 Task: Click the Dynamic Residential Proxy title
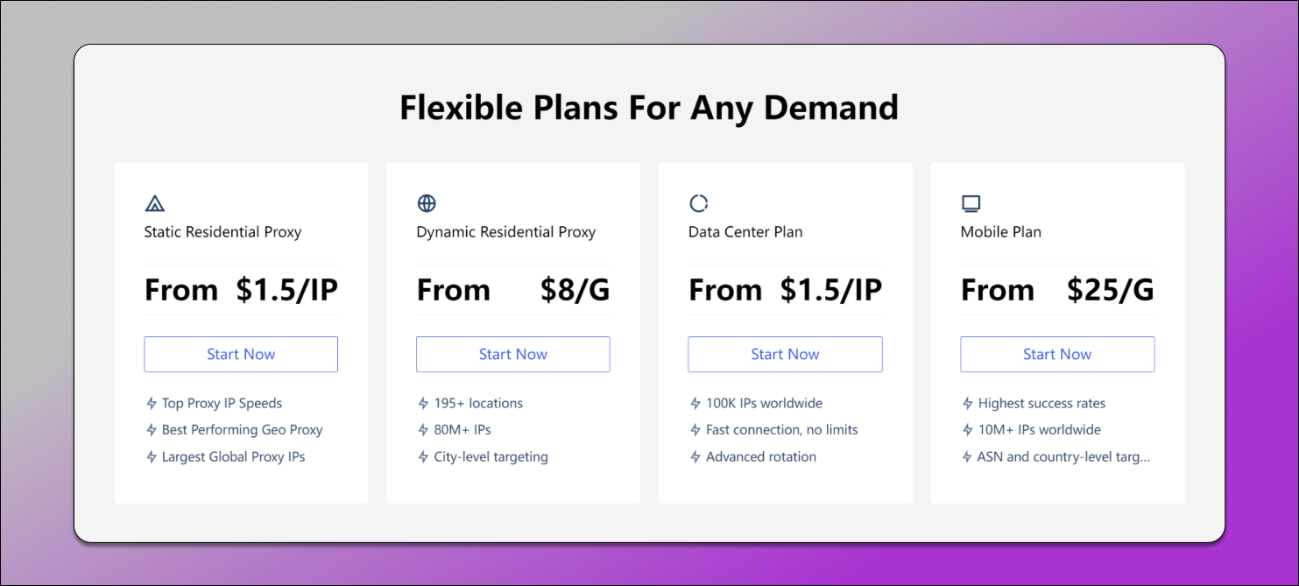pyautogui.click(x=506, y=232)
